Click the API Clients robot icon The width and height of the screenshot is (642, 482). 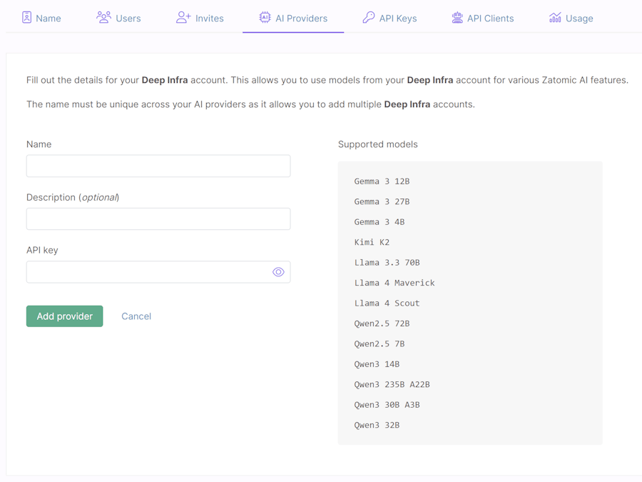click(x=457, y=18)
